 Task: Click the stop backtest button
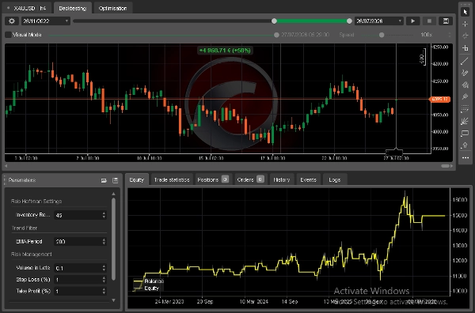coord(429,21)
